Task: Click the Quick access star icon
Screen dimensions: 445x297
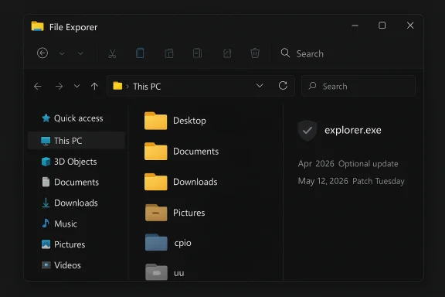Action: [x=46, y=118]
